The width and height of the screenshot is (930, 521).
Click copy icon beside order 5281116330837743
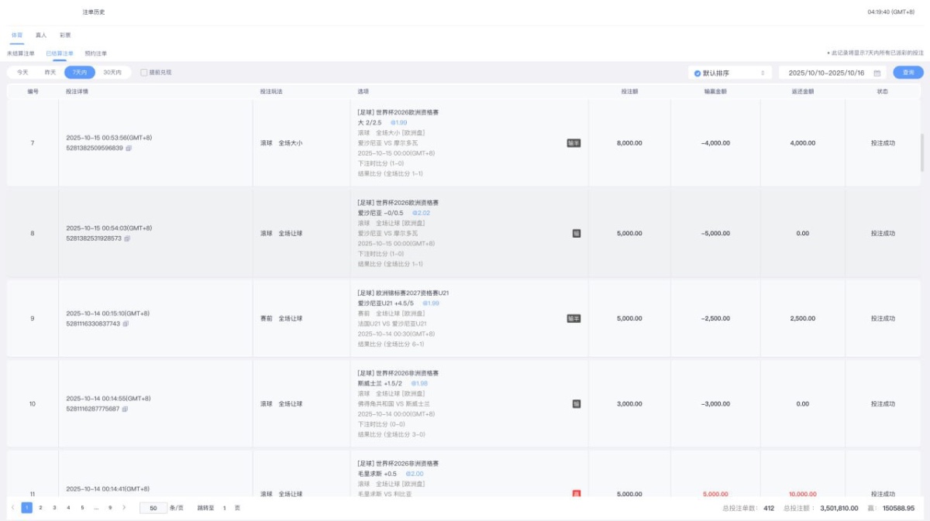[x=126, y=324]
